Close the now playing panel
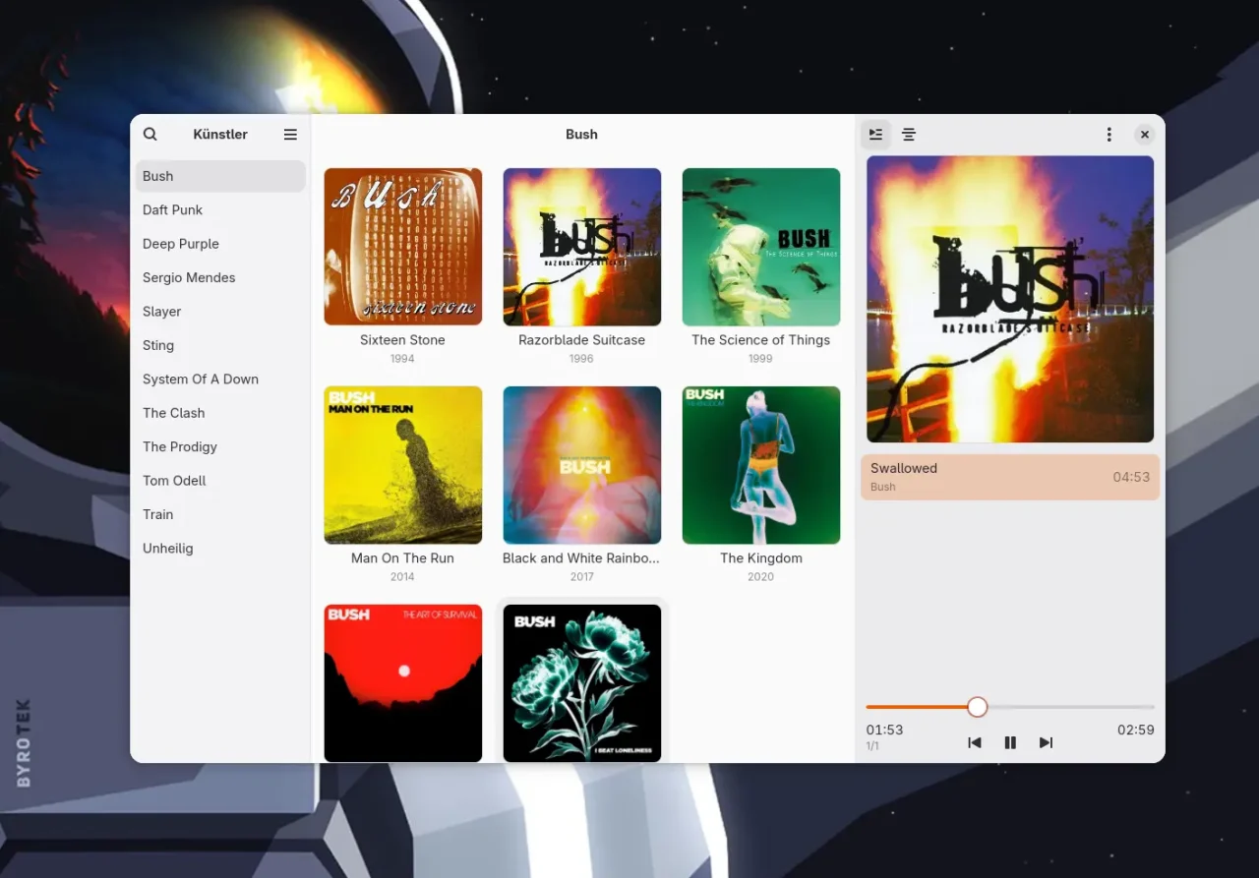 [1144, 135]
